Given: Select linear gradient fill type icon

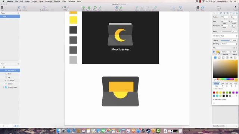Looking at the screenshot, I should coord(219,58).
